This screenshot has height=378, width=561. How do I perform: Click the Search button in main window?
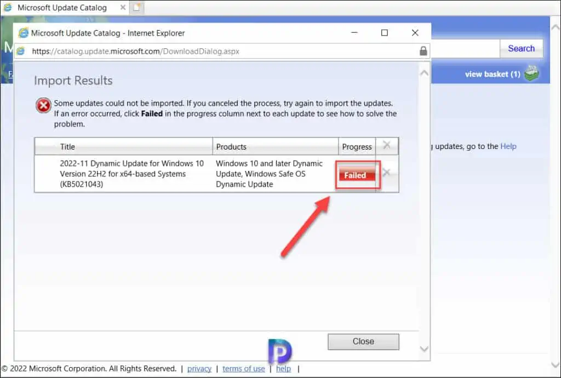(522, 48)
